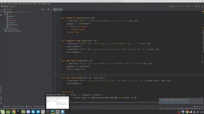Image resolution: width=204 pixels, height=114 pixels.
Task: Click Always Add link in notification
Action: pos(174,102)
